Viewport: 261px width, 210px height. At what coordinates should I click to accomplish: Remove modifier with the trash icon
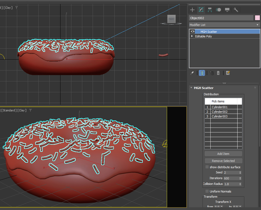coord(218,73)
